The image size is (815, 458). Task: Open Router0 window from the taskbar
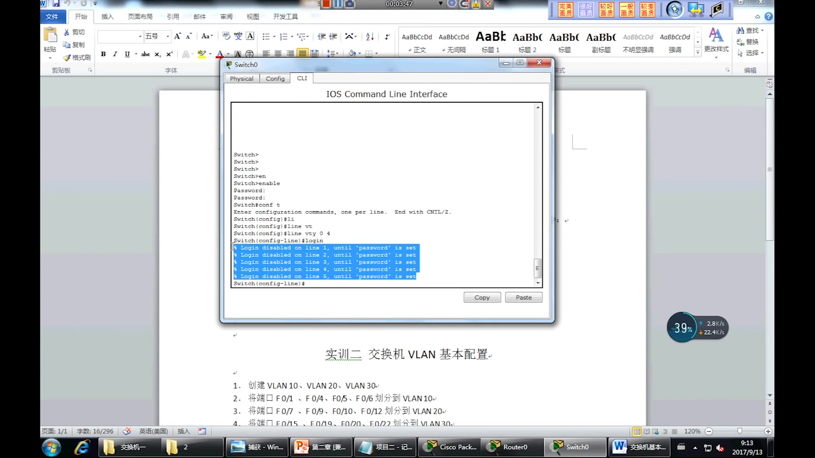tap(511, 447)
